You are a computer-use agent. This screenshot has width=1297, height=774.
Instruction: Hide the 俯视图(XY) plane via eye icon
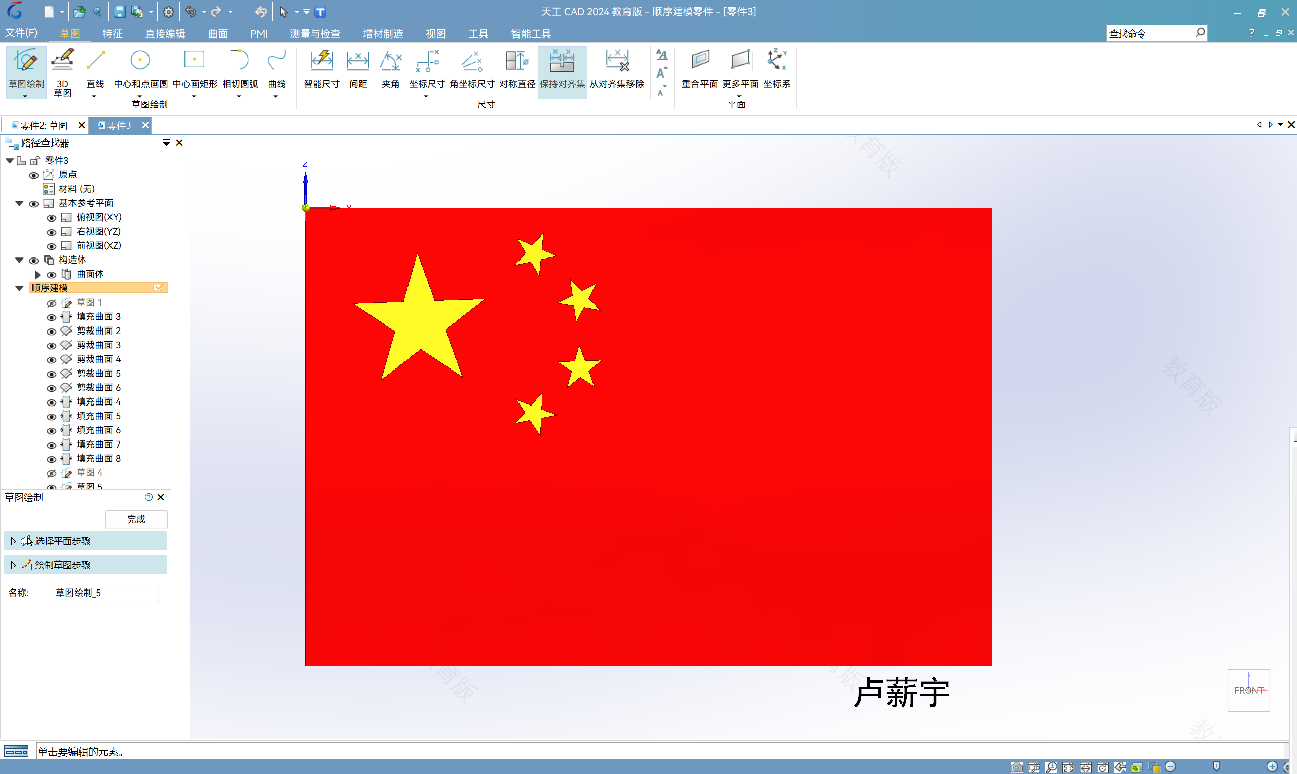[x=51, y=218]
